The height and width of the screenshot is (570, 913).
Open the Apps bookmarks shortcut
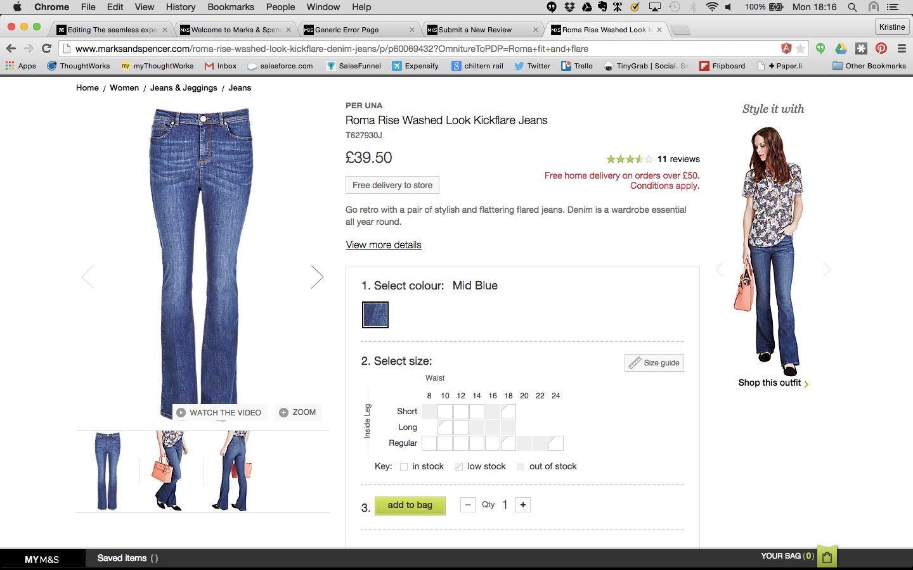tap(21, 66)
